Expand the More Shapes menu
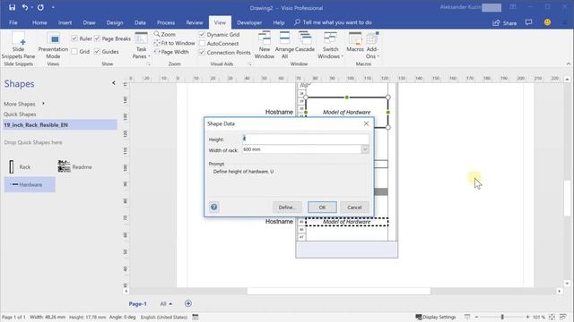Image resolution: width=574 pixels, height=322 pixels. (23, 104)
